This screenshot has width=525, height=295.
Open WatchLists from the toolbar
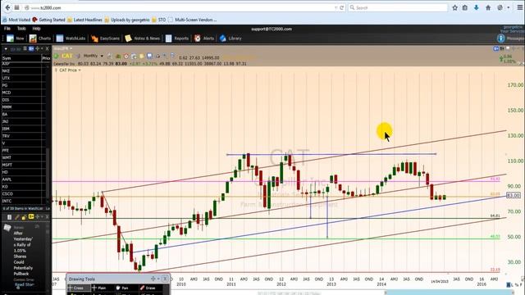point(71,39)
